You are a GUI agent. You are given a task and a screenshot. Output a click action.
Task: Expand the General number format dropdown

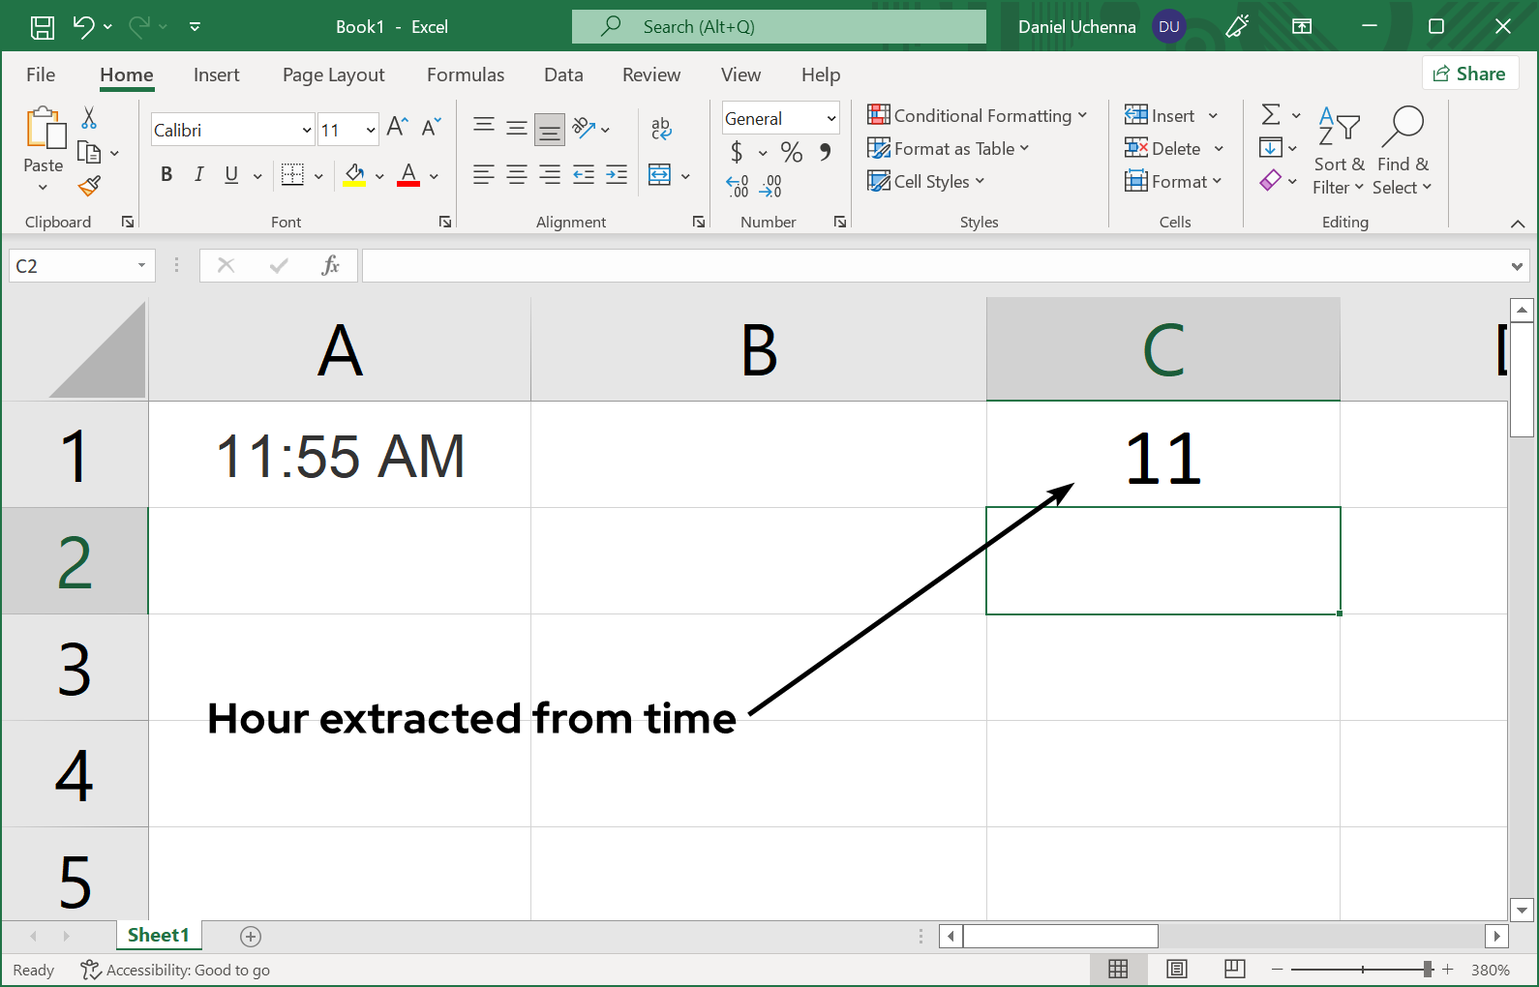click(830, 119)
